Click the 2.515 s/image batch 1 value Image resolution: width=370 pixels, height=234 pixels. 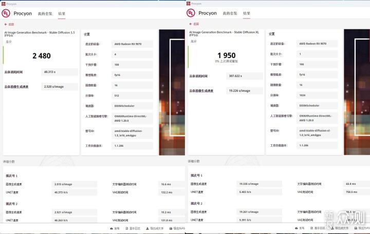[75, 184]
